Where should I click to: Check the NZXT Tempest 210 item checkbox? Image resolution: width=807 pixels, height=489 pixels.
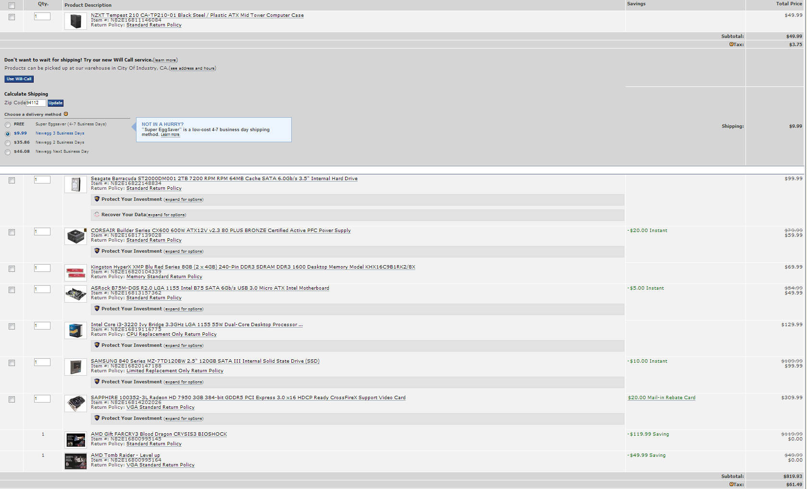pyautogui.click(x=12, y=17)
